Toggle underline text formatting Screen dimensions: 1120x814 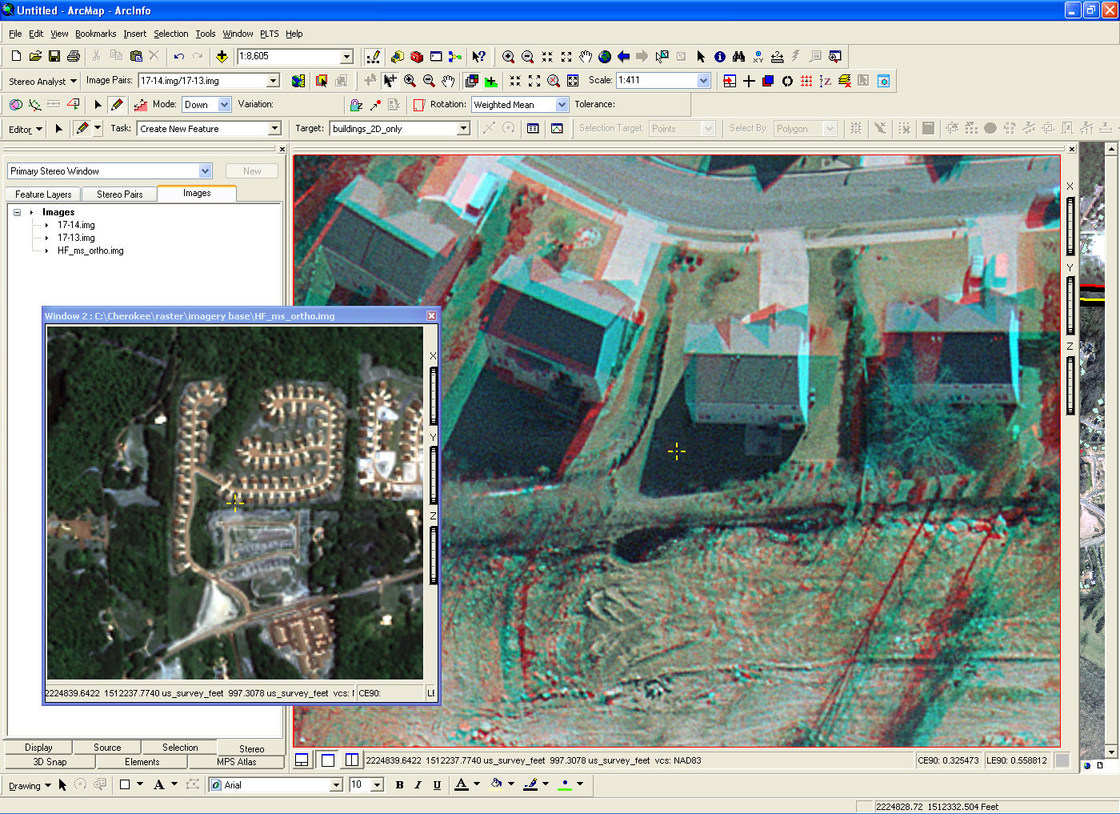[x=437, y=785]
